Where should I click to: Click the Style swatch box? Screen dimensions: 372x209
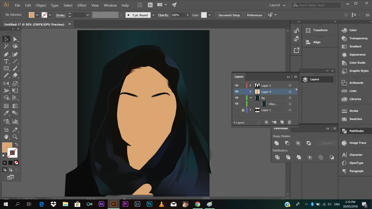(x=204, y=15)
